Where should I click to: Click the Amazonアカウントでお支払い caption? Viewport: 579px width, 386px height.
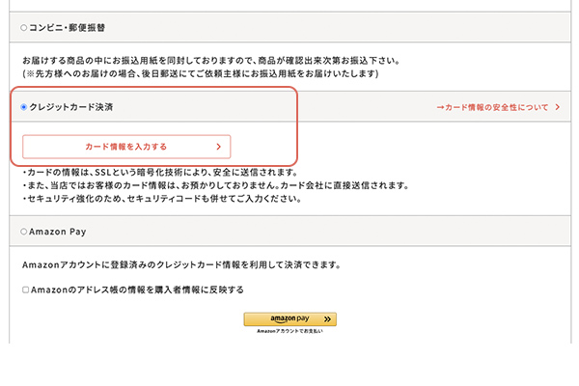[x=289, y=332]
